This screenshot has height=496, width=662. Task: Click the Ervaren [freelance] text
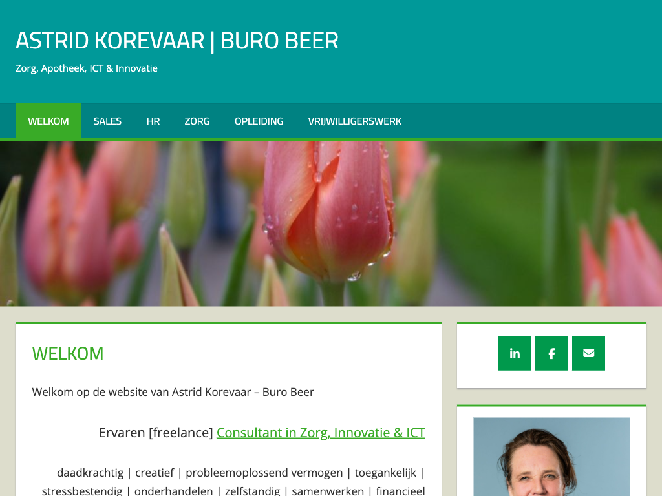156,432
